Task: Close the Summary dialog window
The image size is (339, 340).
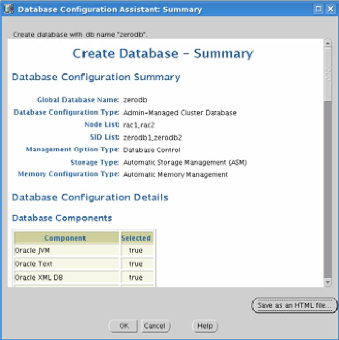Action: 330,9
